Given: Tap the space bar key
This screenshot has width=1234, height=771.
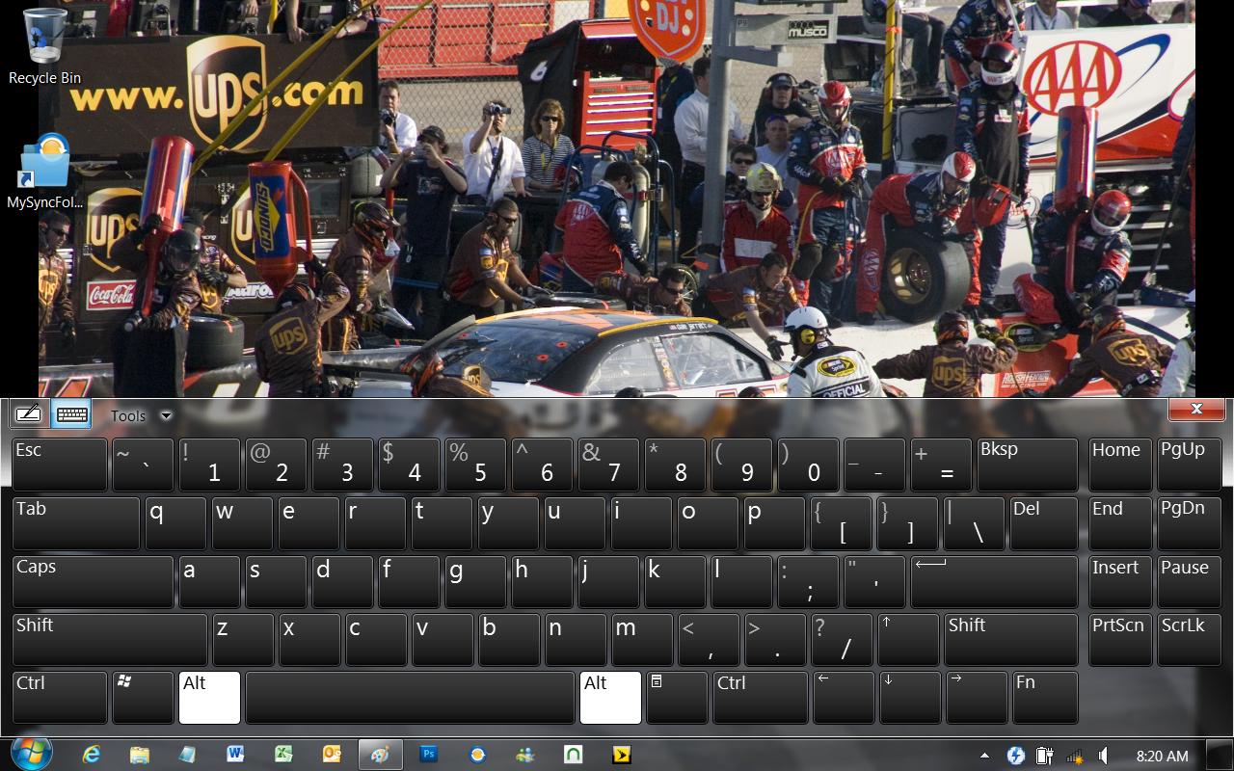Looking at the screenshot, I should (410, 698).
